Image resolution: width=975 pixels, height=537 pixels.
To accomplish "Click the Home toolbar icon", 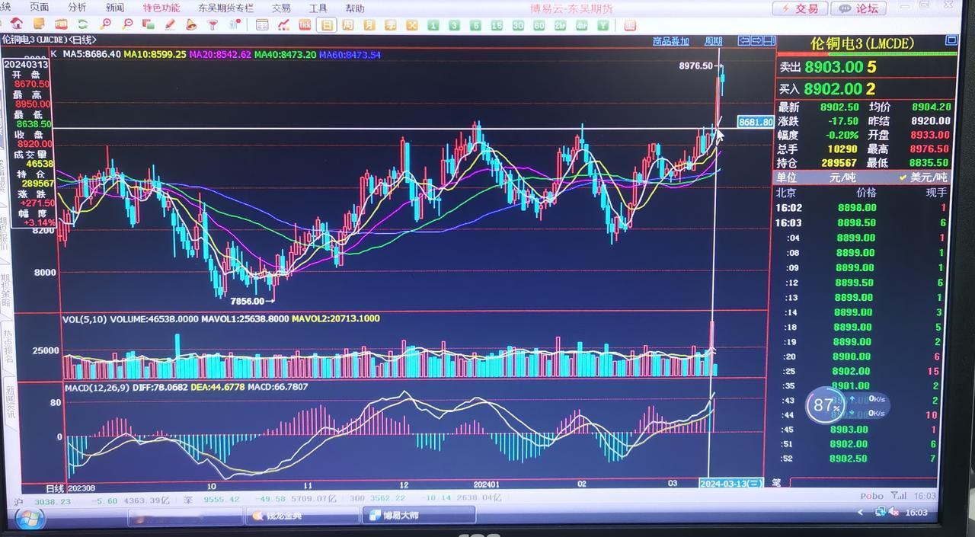I will pos(16,24).
